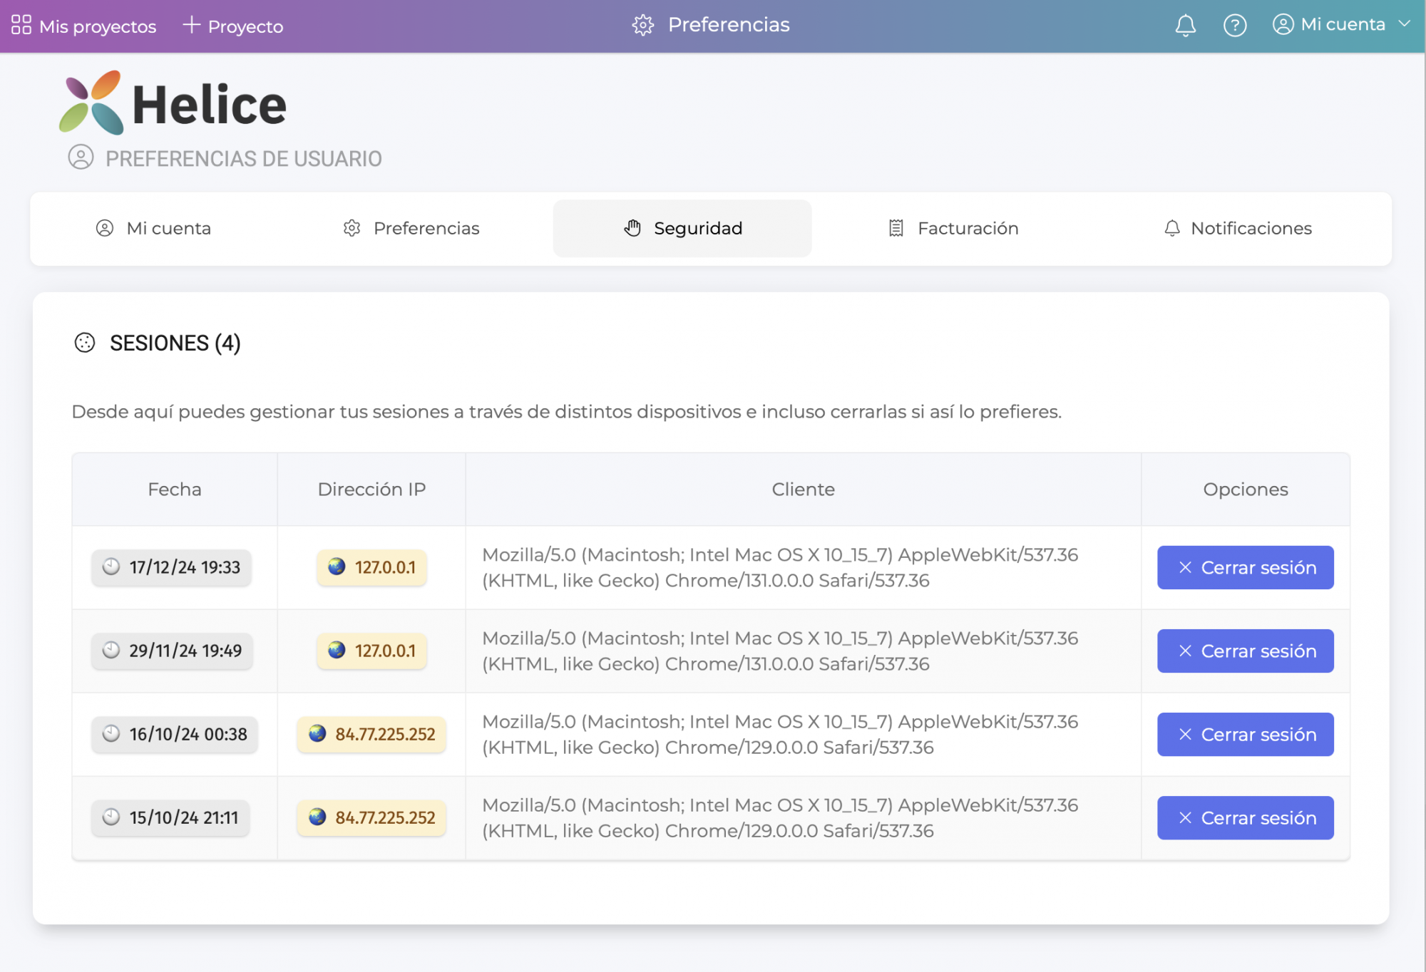Click the Opciones column header
Viewport: 1426px width, 972px height.
pyautogui.click(x=1246, y=490)
